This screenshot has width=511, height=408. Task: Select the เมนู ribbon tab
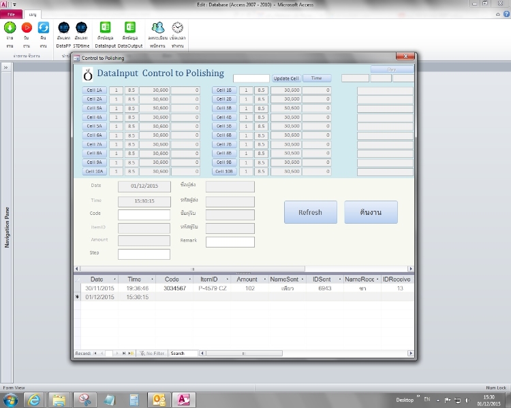[x=33, y=14]
